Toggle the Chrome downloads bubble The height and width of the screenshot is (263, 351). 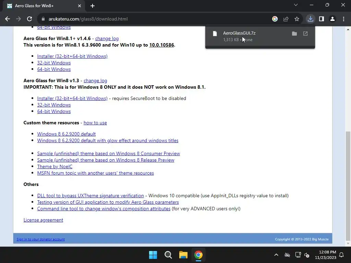click(x=311, y=19)
